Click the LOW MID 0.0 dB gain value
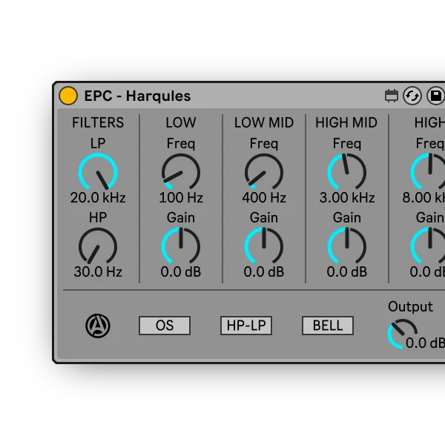The width and height of the screenshot is (445, 445). tap(264, 272)
